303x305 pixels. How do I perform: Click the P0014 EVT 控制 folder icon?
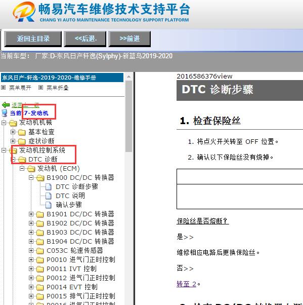(40, 287)
